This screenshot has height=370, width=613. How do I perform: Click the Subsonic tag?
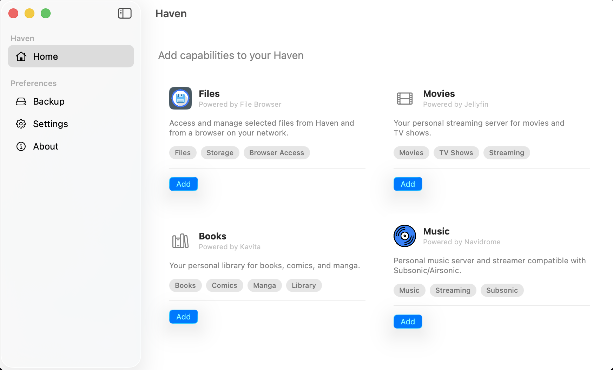pyautogui.click(x=502, y=290)
